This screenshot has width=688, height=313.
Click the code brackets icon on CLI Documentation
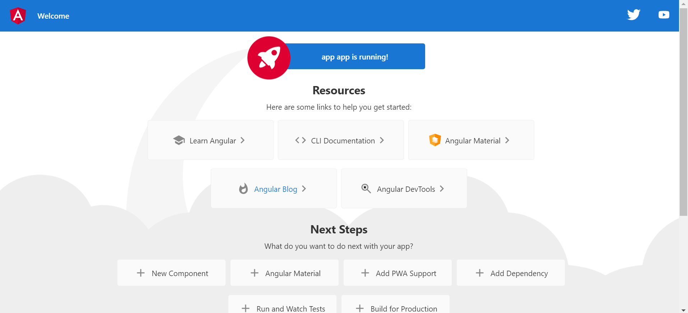[301, 140]
